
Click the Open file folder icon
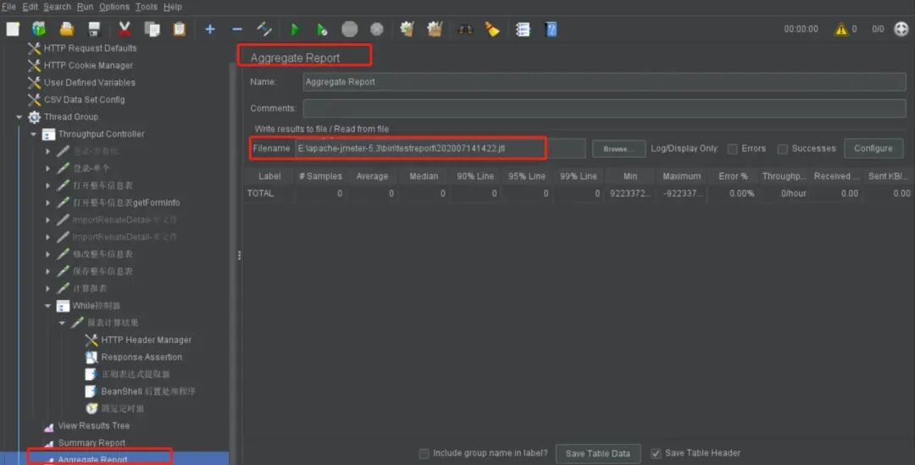[x=67, y=29]
